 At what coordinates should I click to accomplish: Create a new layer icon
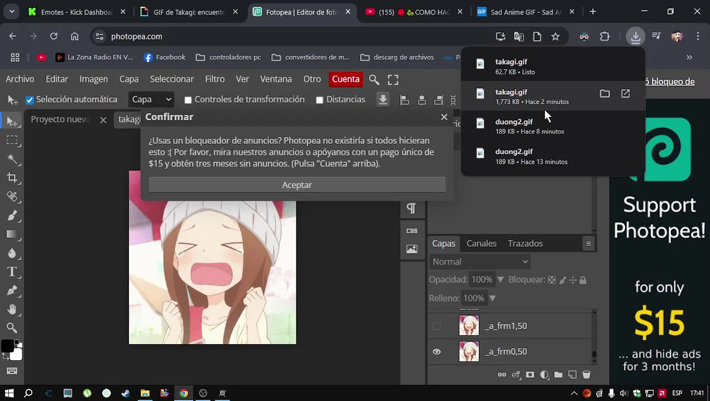click(572, 375)
